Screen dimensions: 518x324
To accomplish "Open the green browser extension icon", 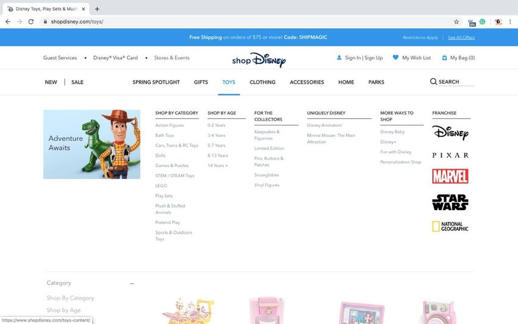I will click(482, 22).
